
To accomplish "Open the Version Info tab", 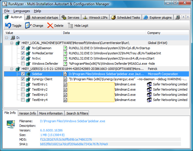I will (x=27, y=113).
